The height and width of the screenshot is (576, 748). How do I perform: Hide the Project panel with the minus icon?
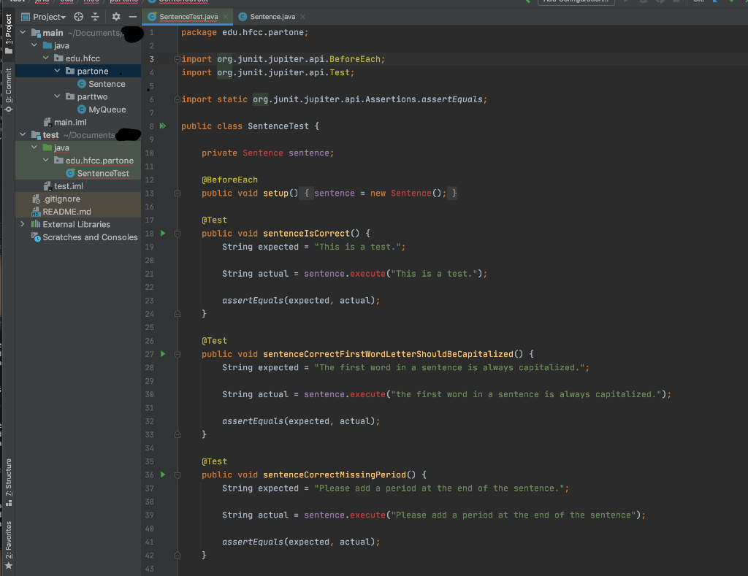coord(133,17)
